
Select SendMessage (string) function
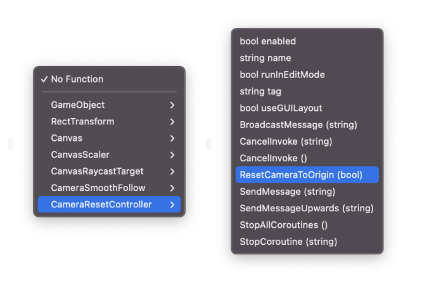pyautogui.click(x=287, y=192)
